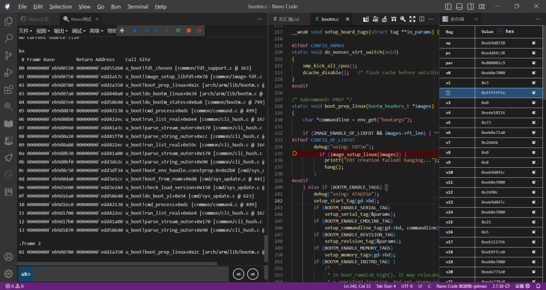Click the green debug Restart icon
This screenshot has width=546, height=290.
point(178,31)
